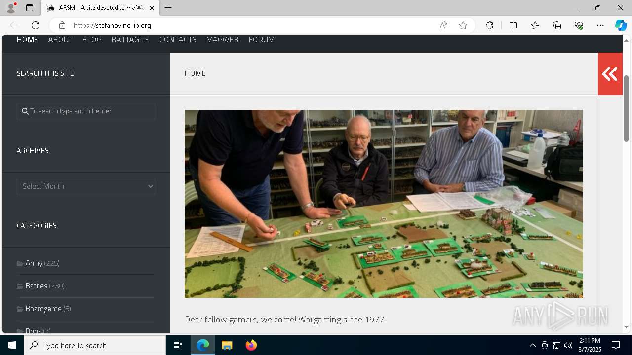Add page to favorites star icon
Screen dimensions: 632x355
[x=463, y=25]
